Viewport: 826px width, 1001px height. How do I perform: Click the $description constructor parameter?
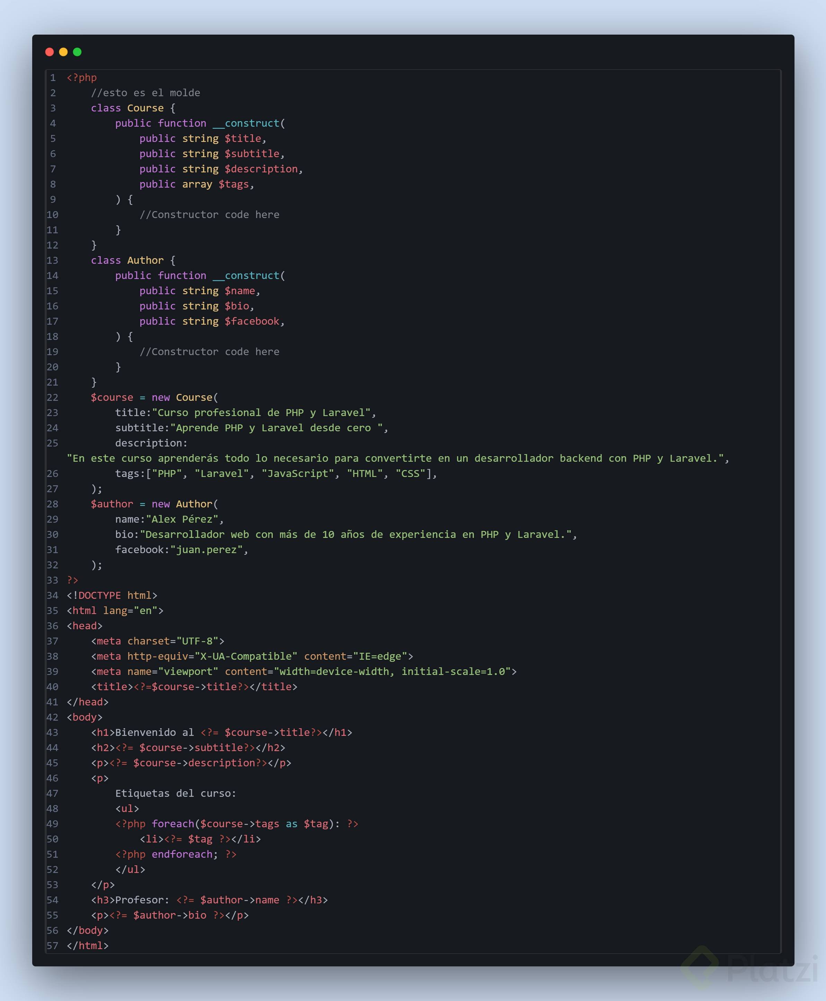click(x=261, y=169)
